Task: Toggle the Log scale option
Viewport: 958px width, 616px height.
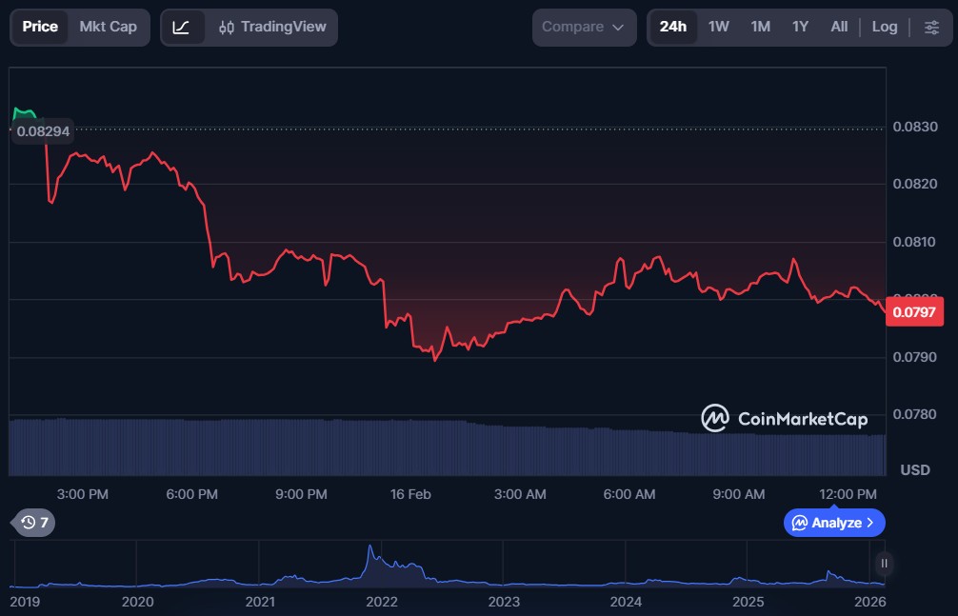Action: click(884, 27)
